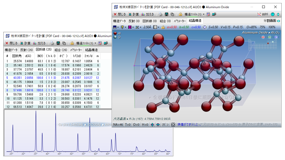
Task: Click 加える add in the crystal structure window
Action: [147, 14]
